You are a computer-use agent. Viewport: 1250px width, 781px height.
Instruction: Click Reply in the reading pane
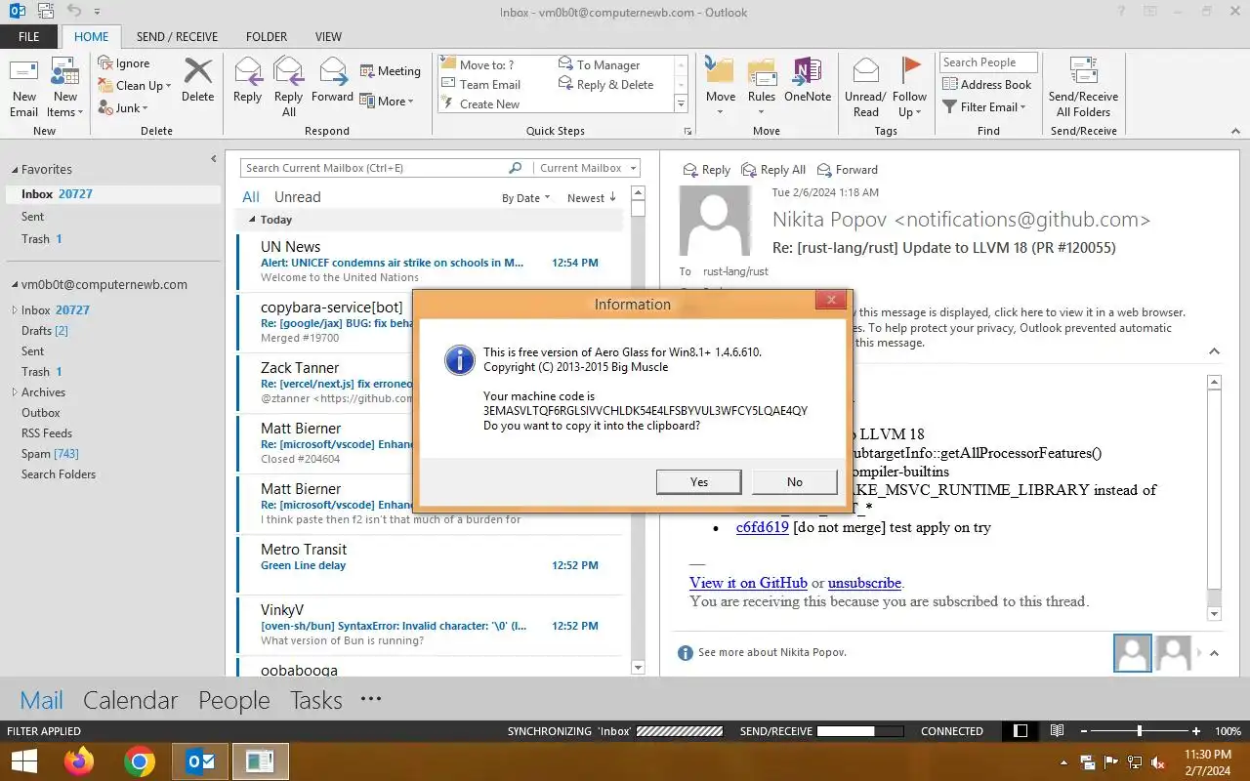(706, 170)
